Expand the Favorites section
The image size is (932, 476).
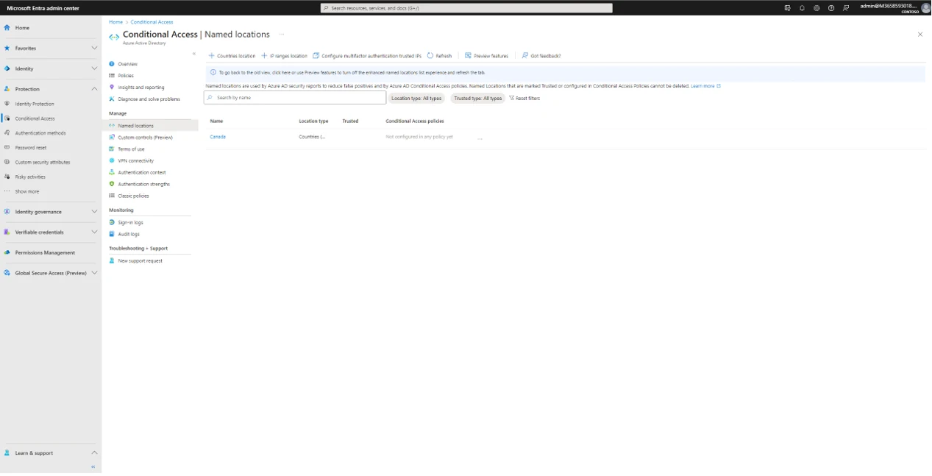(94, 48)
